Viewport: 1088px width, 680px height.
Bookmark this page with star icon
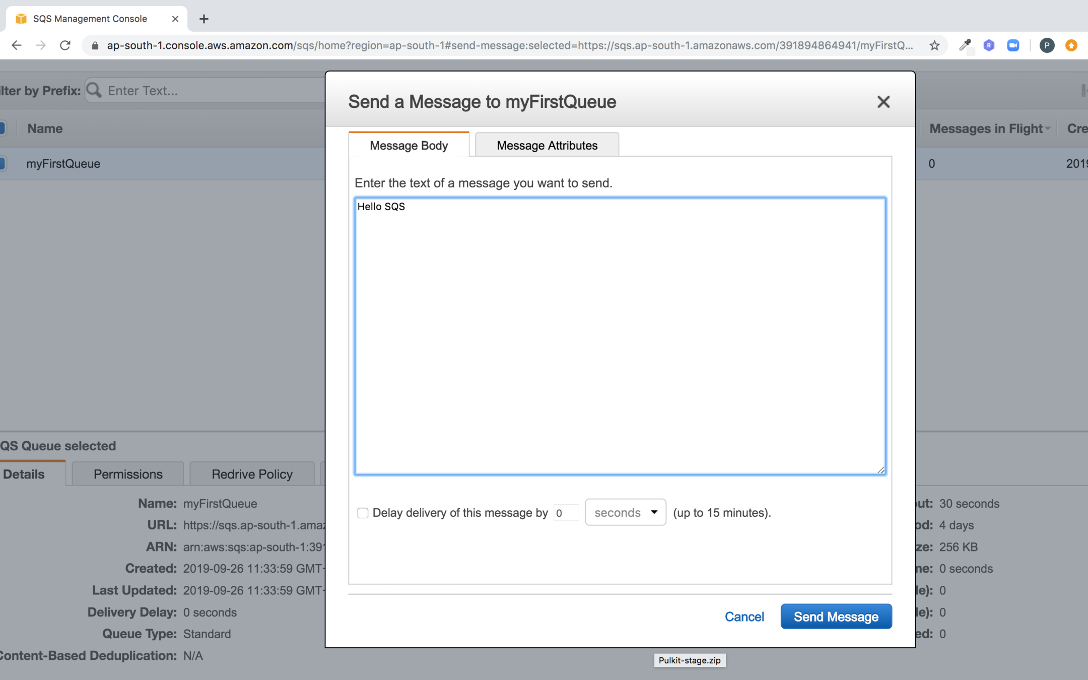tap(934, 45)
